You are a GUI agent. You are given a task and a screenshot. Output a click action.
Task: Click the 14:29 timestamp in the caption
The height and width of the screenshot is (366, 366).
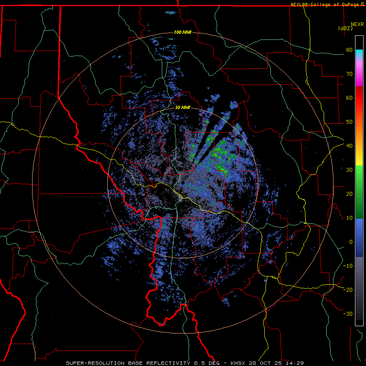[294, 363]
